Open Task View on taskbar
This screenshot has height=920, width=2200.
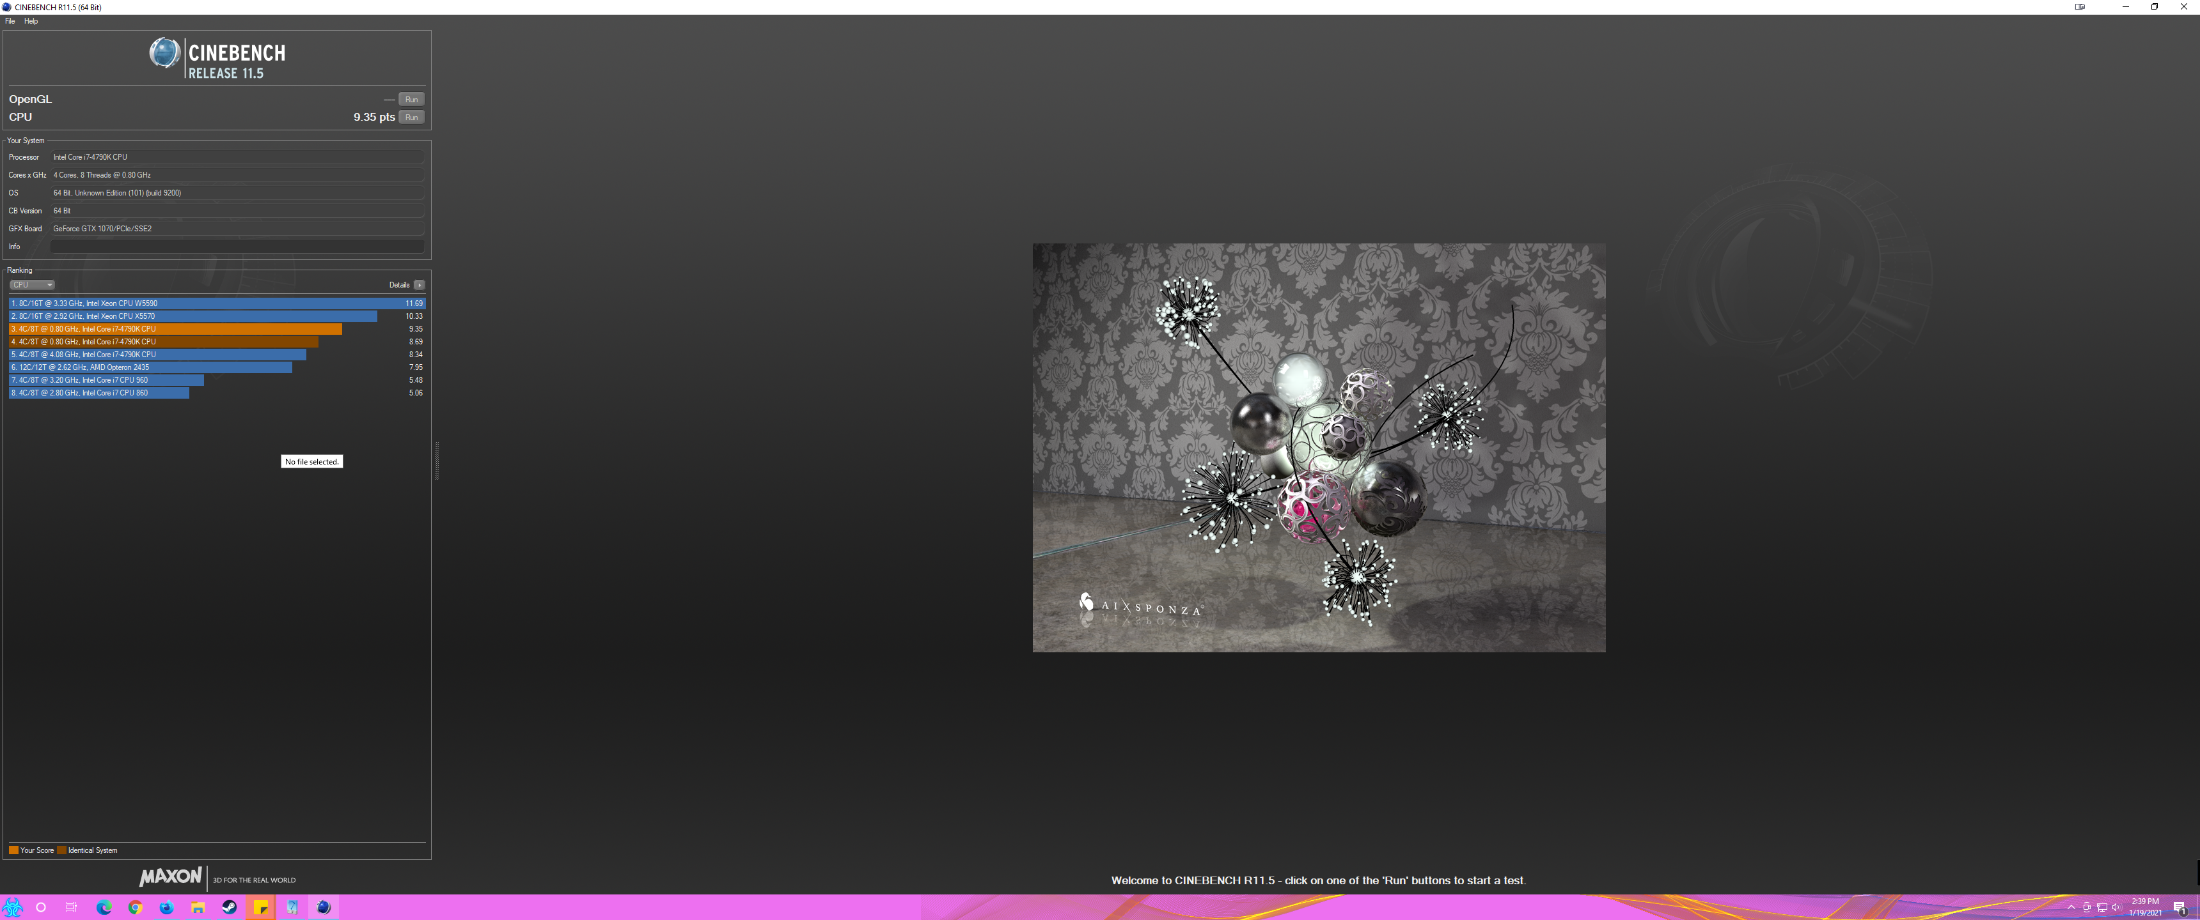pos(72,907)
